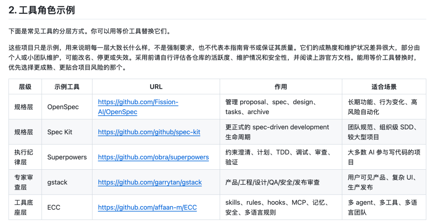
Task: Select the 'skills、rules、hooks、MCP' description cell
Action: [281, 207]
